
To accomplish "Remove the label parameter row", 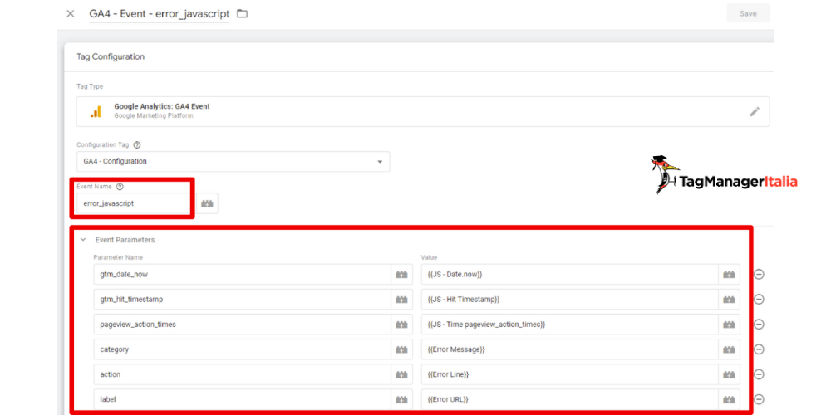I will click(759, 399).
